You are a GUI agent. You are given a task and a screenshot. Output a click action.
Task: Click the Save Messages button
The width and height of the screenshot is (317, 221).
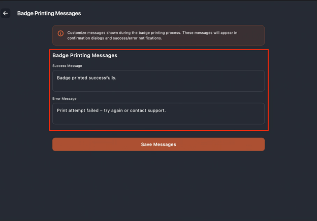[x=158, y=144]
